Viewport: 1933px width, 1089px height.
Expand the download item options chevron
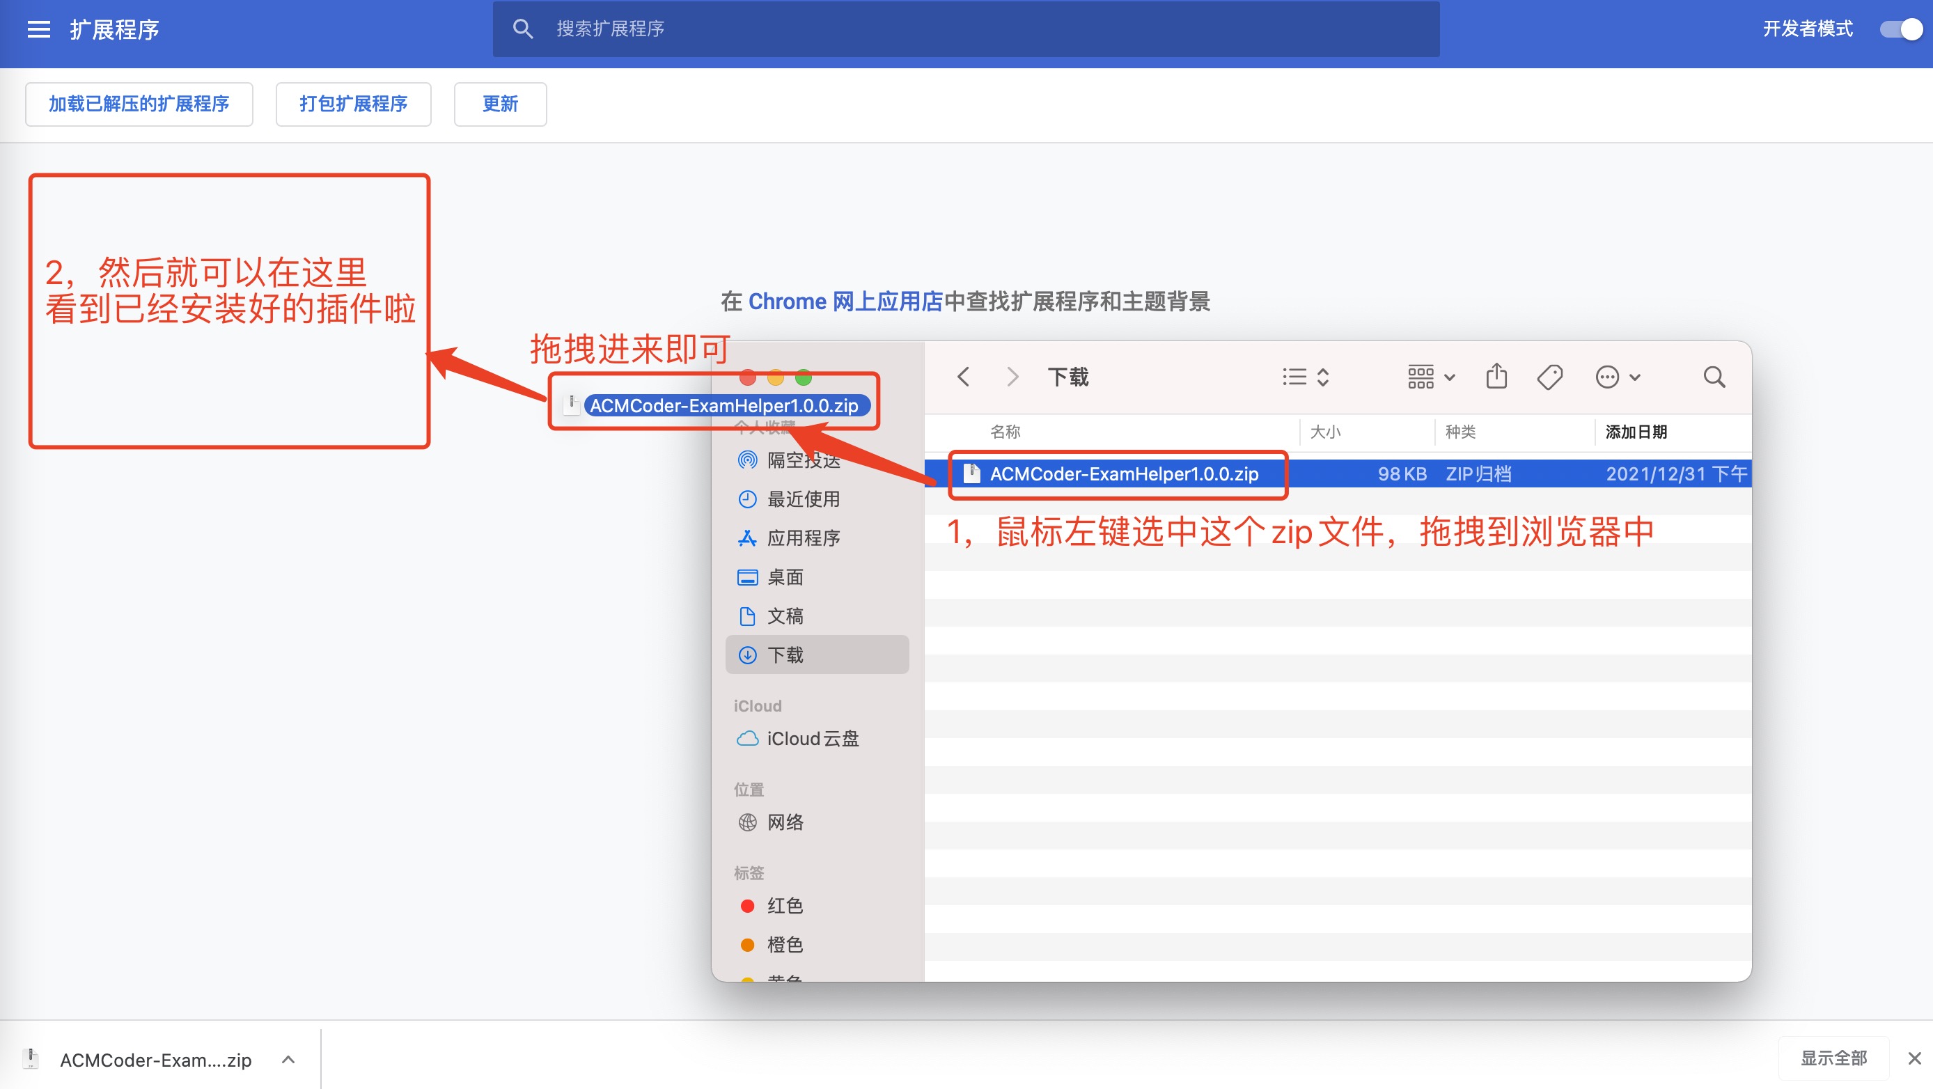coord(288,1060)
